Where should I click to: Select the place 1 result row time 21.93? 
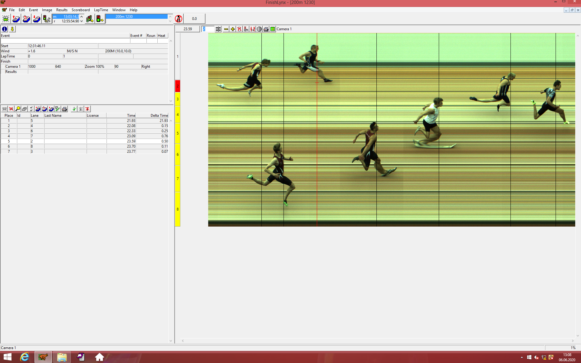[x=121, y=121]
